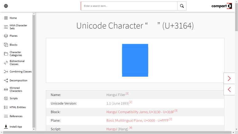Click the Scripts icon

(x=6, y=99)
